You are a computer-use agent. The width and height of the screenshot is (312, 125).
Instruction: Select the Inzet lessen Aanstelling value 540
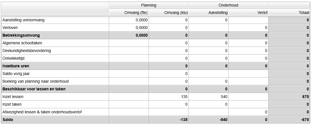pyautogui.click(x=224, y=97)
